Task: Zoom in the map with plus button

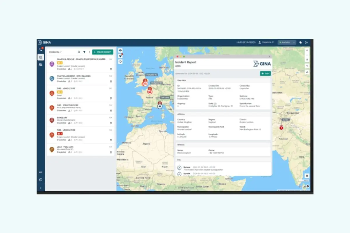Action: point(307,50)
